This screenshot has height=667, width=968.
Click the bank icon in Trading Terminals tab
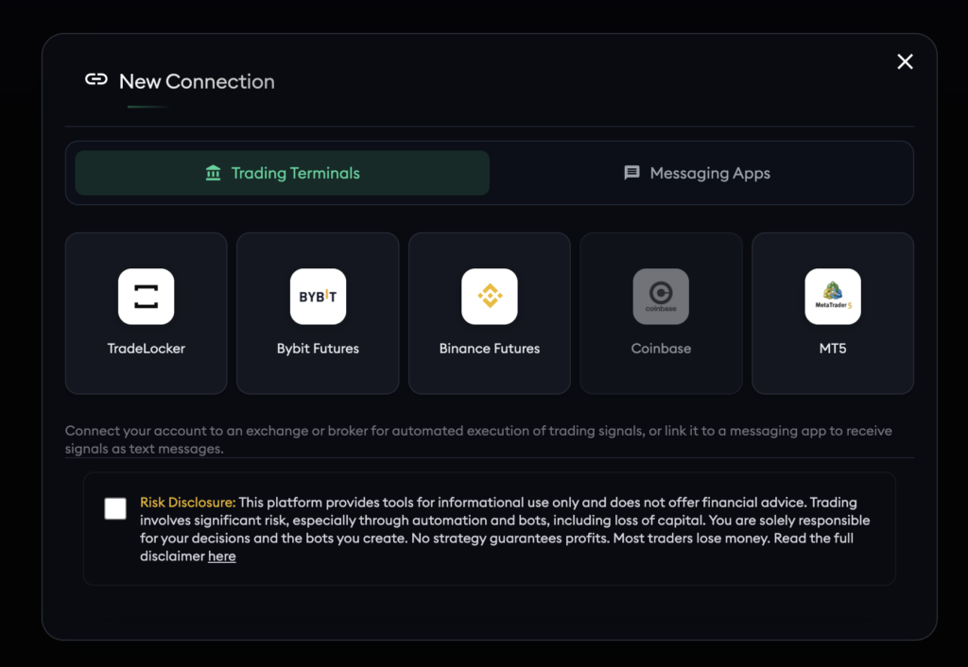pos(214,173)
